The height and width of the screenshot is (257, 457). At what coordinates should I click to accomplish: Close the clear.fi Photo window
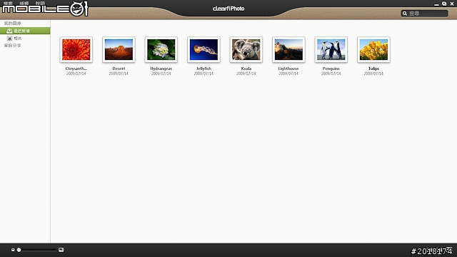[x=452, y=4]
